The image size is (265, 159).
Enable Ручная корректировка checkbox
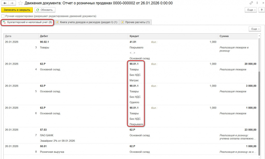[3, 16]
